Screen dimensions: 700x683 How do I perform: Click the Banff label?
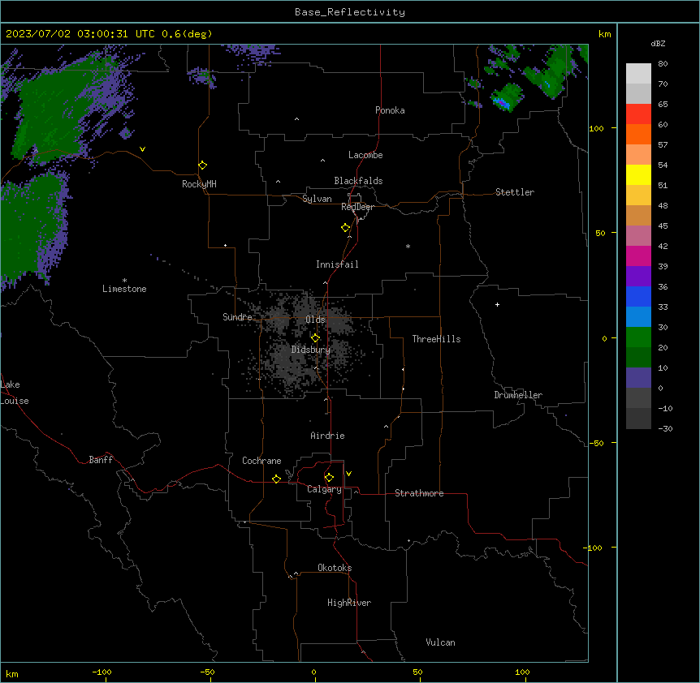[101, 460]
